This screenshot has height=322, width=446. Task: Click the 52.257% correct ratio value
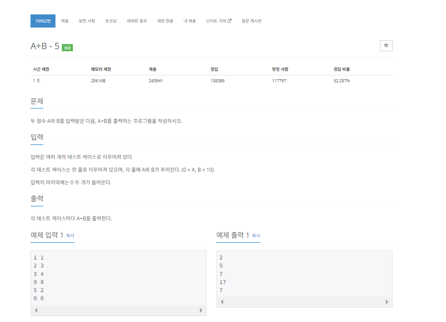[x=342, y=81]
